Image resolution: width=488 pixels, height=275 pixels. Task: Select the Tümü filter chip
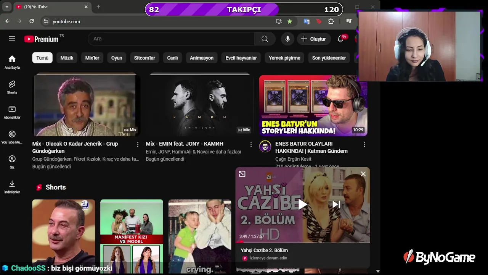42,58
